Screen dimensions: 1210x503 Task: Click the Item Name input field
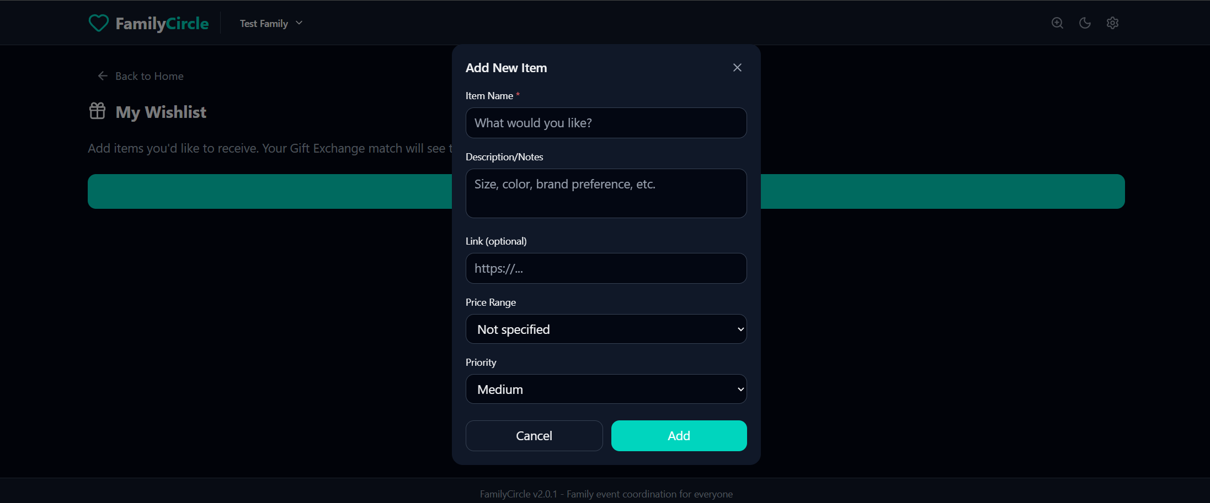(x=606, y=123)
